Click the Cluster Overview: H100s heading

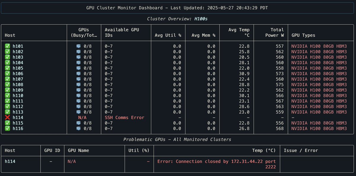pyautogui.click(x=178, y=19)
